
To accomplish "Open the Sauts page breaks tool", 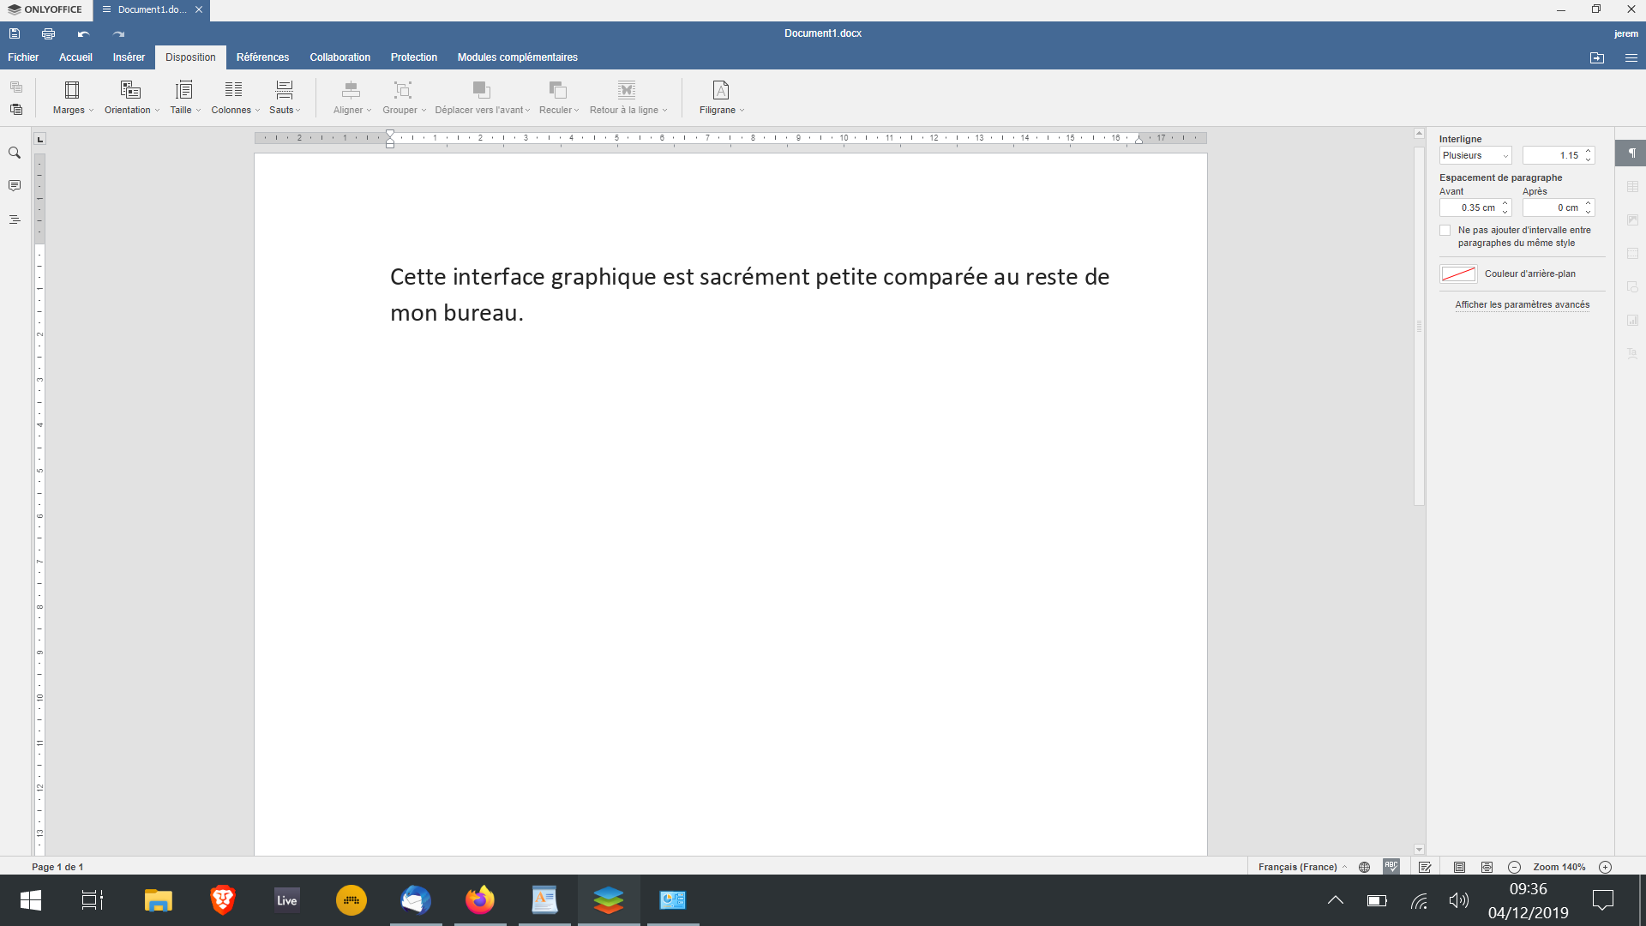I will [x=285, y=98].
